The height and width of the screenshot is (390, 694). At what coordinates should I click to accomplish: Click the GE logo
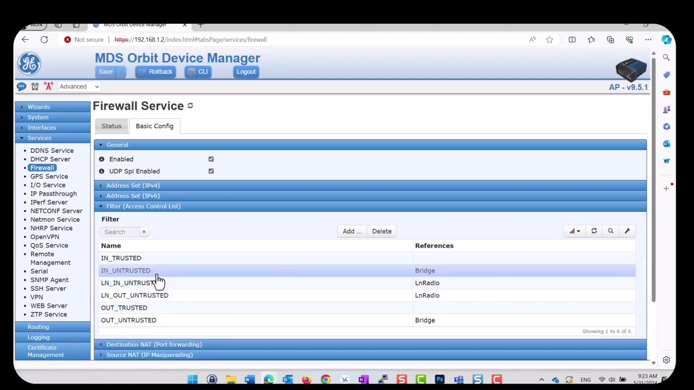(x=29, y=63)
